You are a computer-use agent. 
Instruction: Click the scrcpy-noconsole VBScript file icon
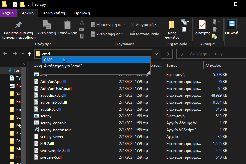36,130
